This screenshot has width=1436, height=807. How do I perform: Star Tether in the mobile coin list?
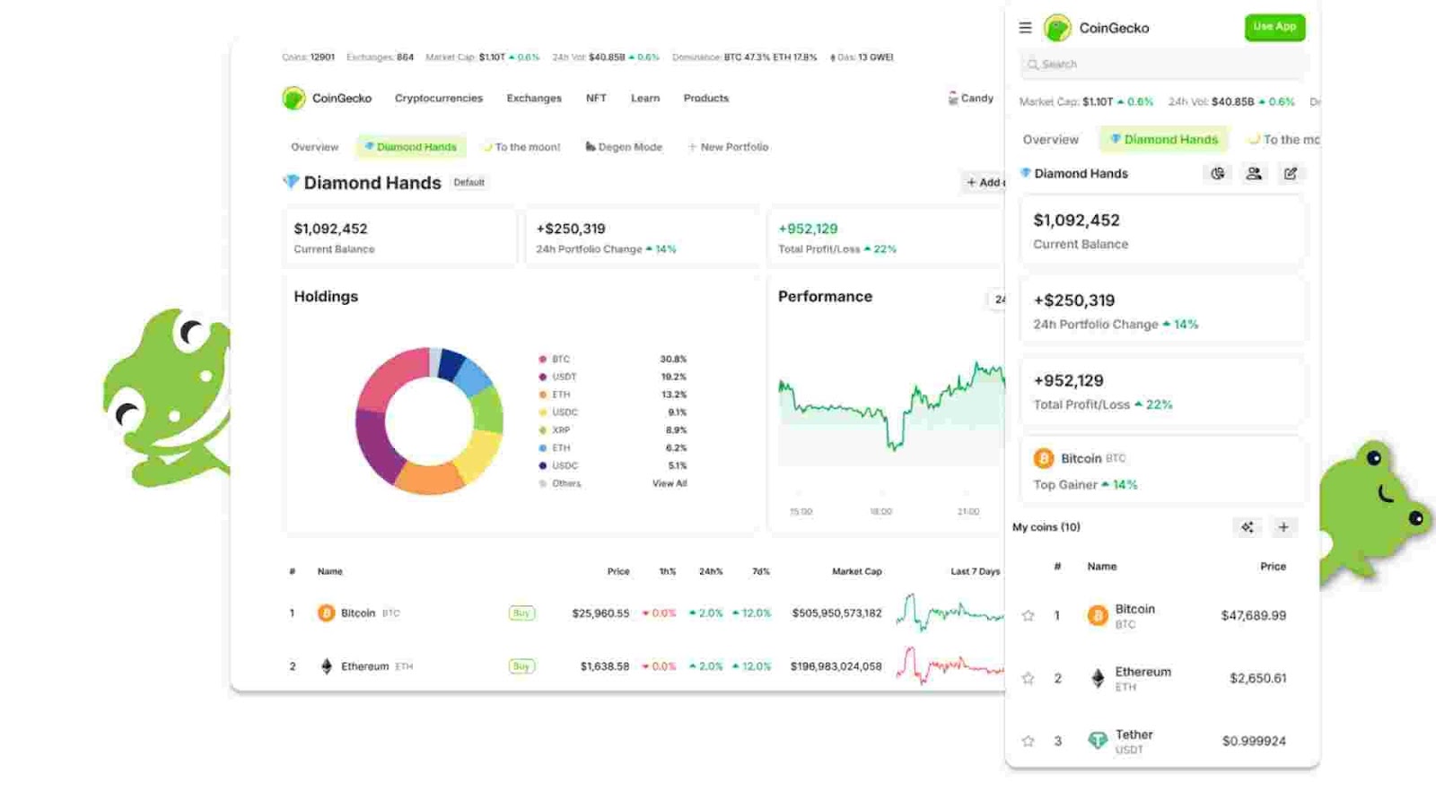(1029, 741)
